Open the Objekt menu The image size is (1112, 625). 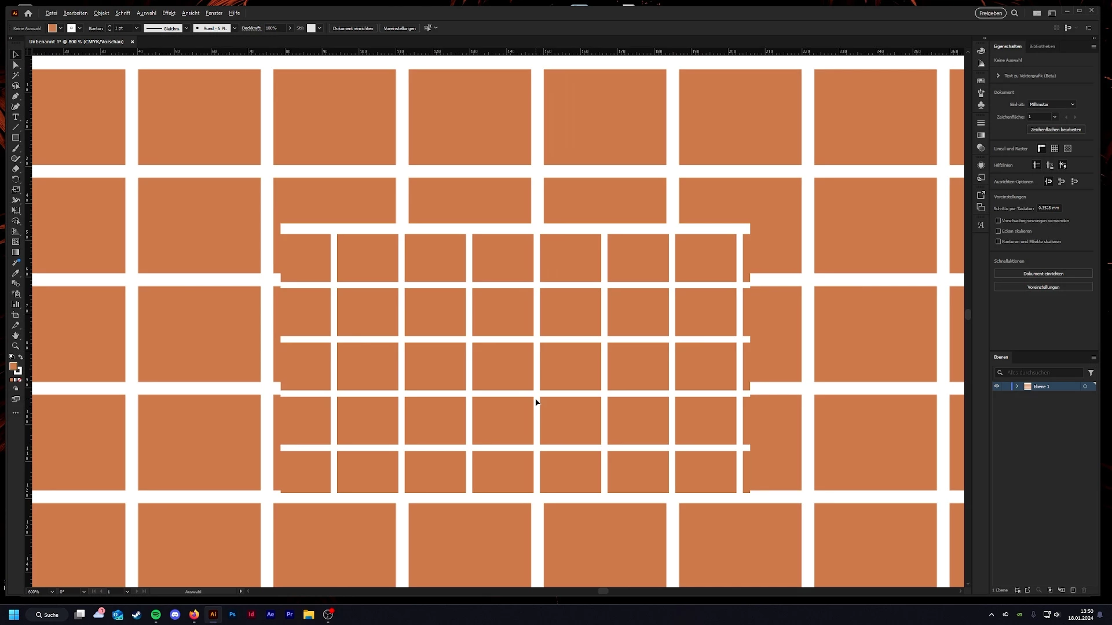click(x=101, y=13)
